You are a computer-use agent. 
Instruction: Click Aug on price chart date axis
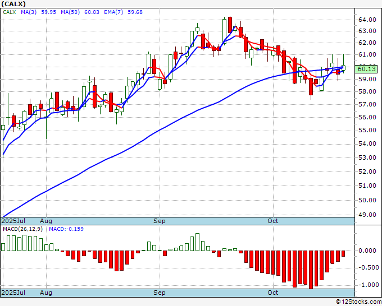pos(46,221)
